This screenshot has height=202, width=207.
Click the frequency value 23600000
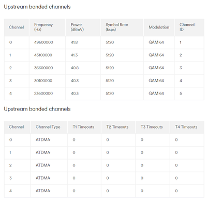pos(43,94)
